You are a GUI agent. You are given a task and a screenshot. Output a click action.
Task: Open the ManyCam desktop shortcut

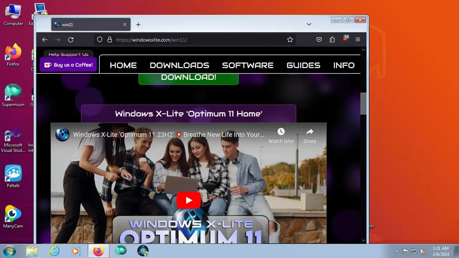click(13, 217)
